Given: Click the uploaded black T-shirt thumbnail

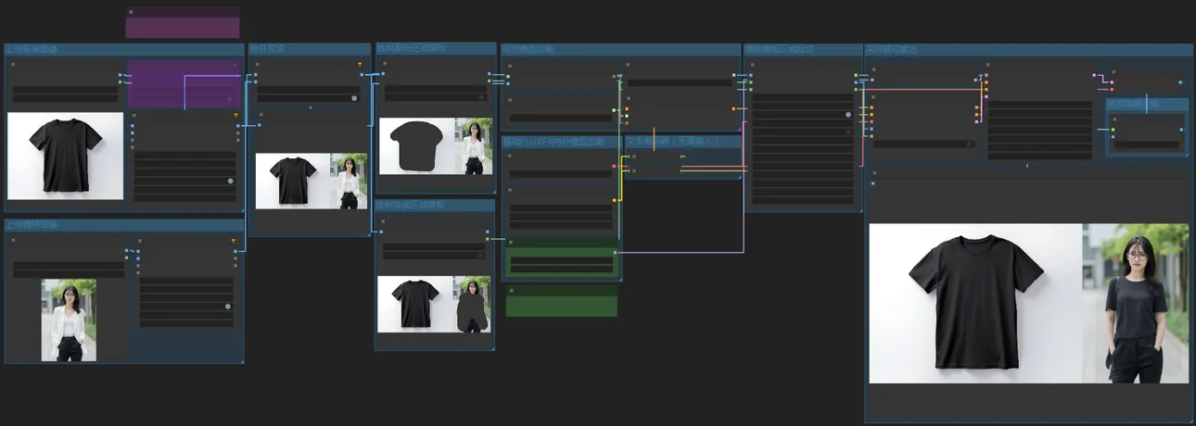Looking at the screenshot, I should point(65,155).
